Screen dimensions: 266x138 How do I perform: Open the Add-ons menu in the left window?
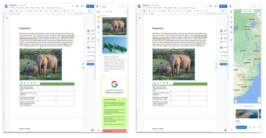(x=38, y=8)
